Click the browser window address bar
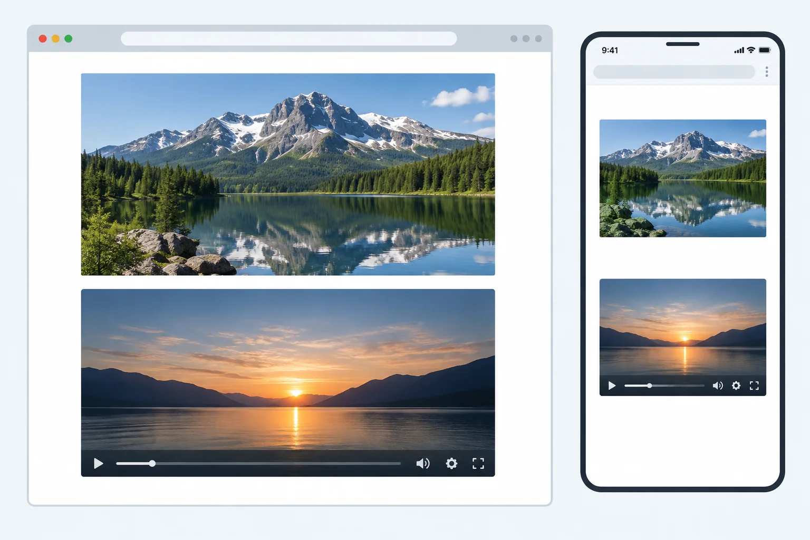The width and height of the screenshot is (810, 540). coord(289,38)
